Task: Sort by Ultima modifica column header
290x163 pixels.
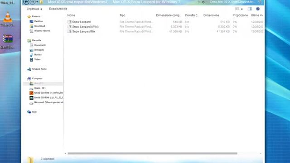Action: [x=257, y=15]
